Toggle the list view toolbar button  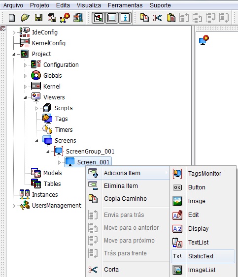click(112, 18)
